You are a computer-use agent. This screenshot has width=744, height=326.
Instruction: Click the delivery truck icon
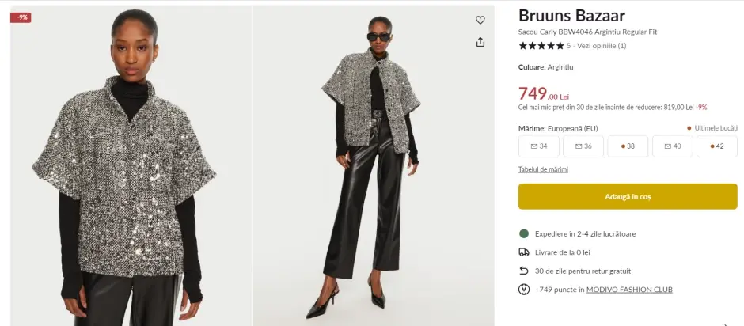[523, 252]
